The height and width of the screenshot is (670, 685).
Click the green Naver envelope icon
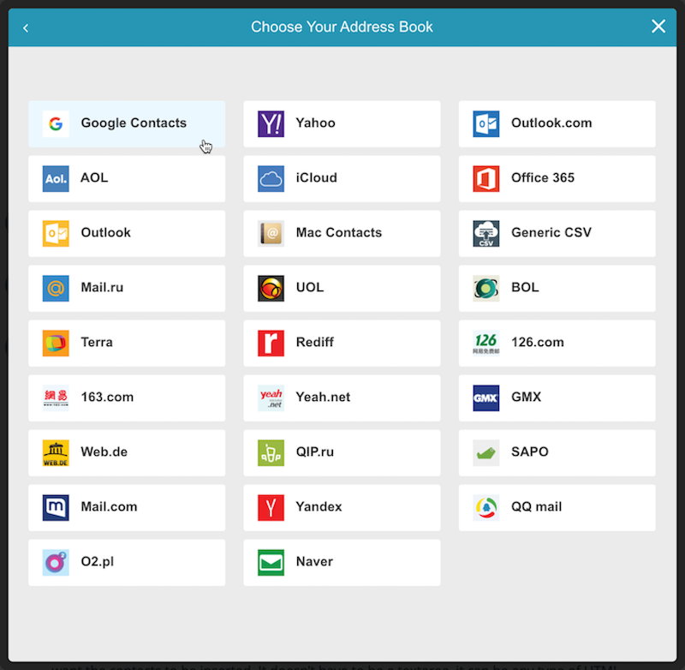[271, 563]
